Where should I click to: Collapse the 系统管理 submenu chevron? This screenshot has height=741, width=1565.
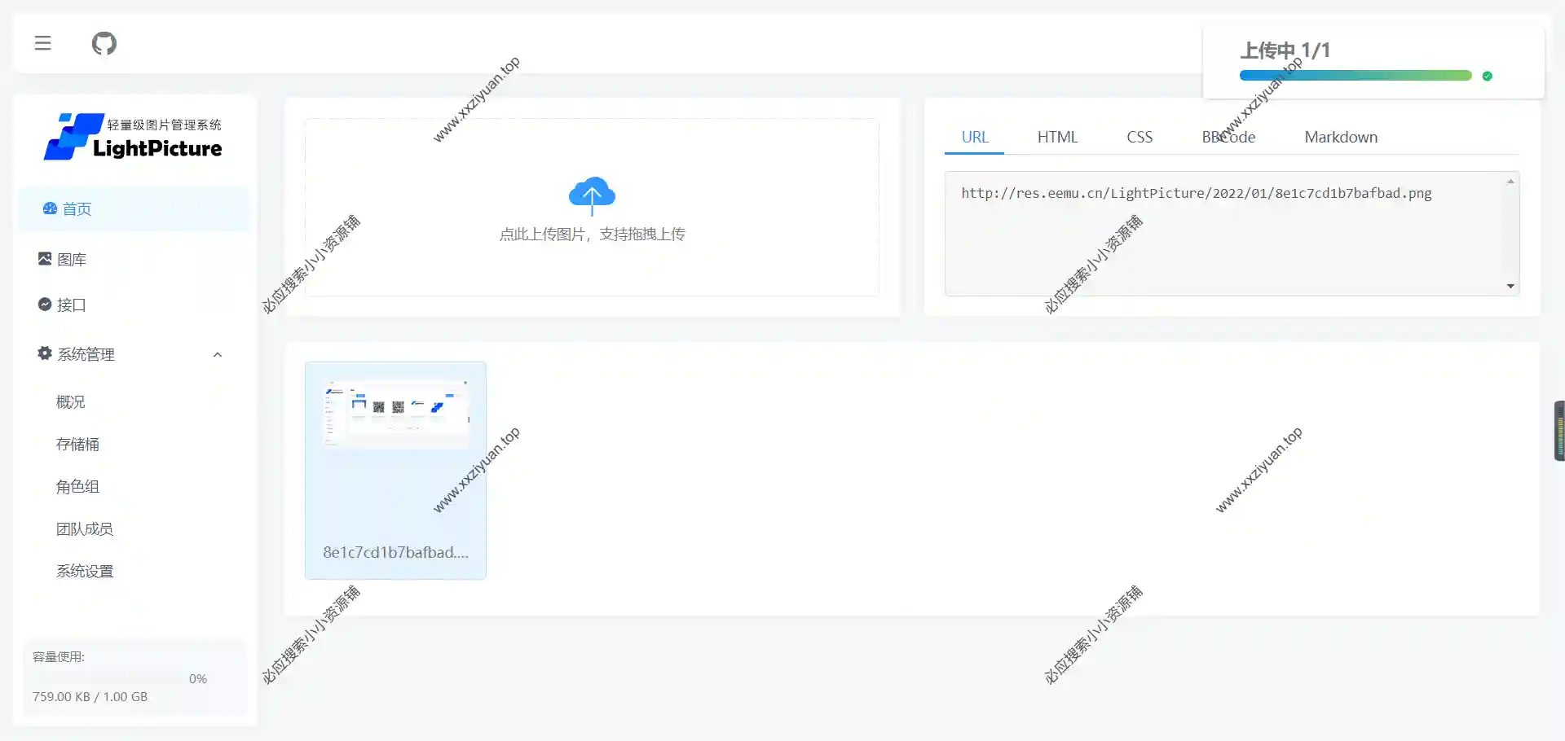coord(218,354)
